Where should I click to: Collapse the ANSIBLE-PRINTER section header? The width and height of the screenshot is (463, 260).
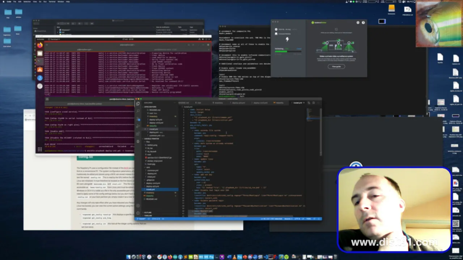[x=152, y=139]
